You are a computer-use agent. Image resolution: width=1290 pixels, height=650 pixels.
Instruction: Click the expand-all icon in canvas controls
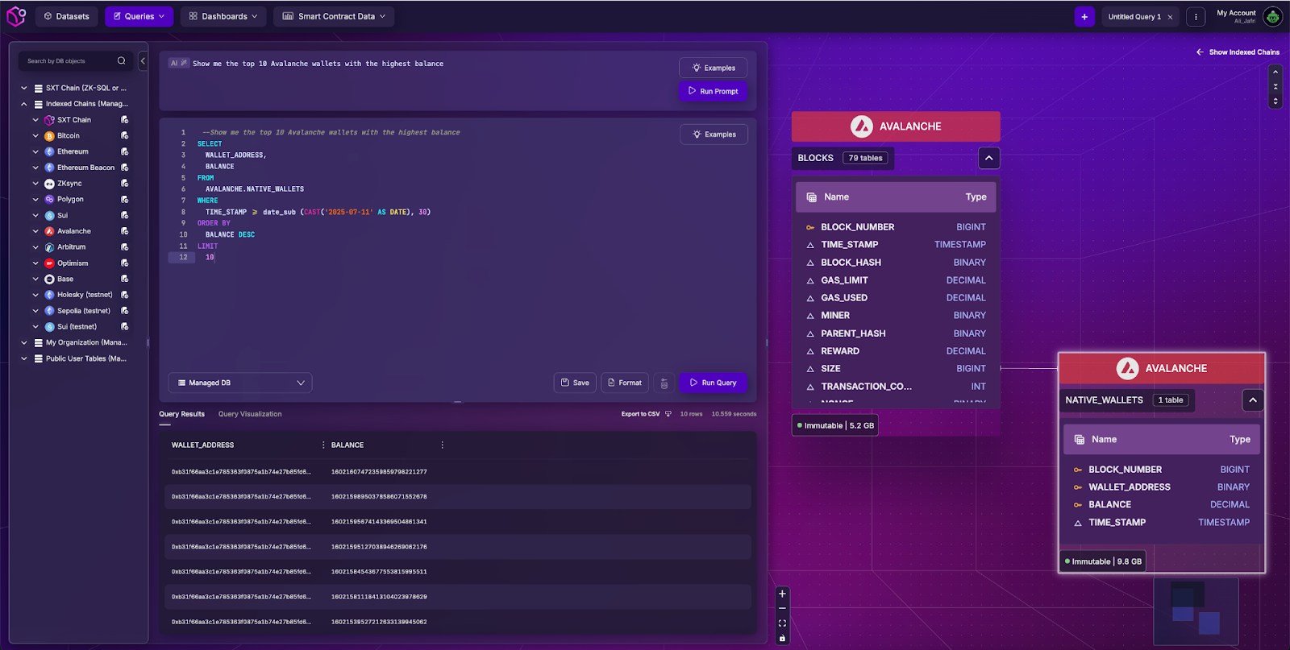pyautogui.click(x=1275, y=101)
